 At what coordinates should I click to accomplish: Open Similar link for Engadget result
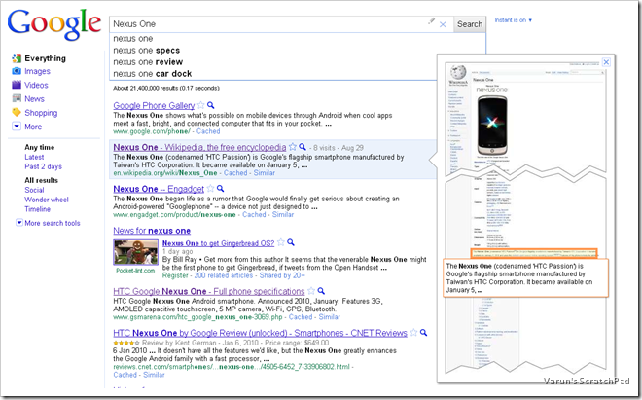click(x=283, y=215)
